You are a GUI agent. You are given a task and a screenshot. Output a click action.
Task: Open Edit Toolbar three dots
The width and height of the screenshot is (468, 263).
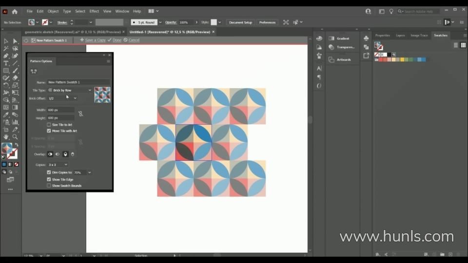click(10, 189)
